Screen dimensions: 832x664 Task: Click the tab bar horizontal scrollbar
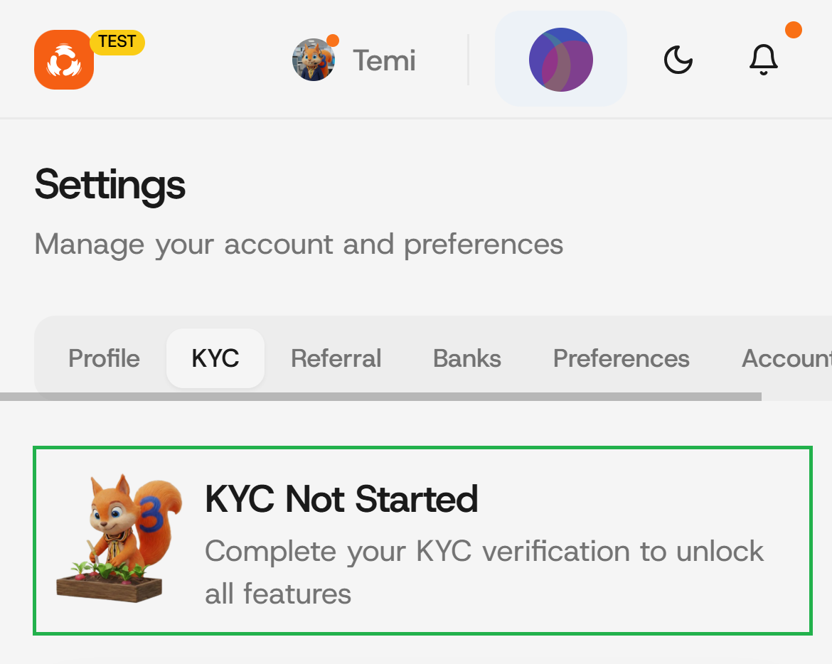tap(380, 396)
